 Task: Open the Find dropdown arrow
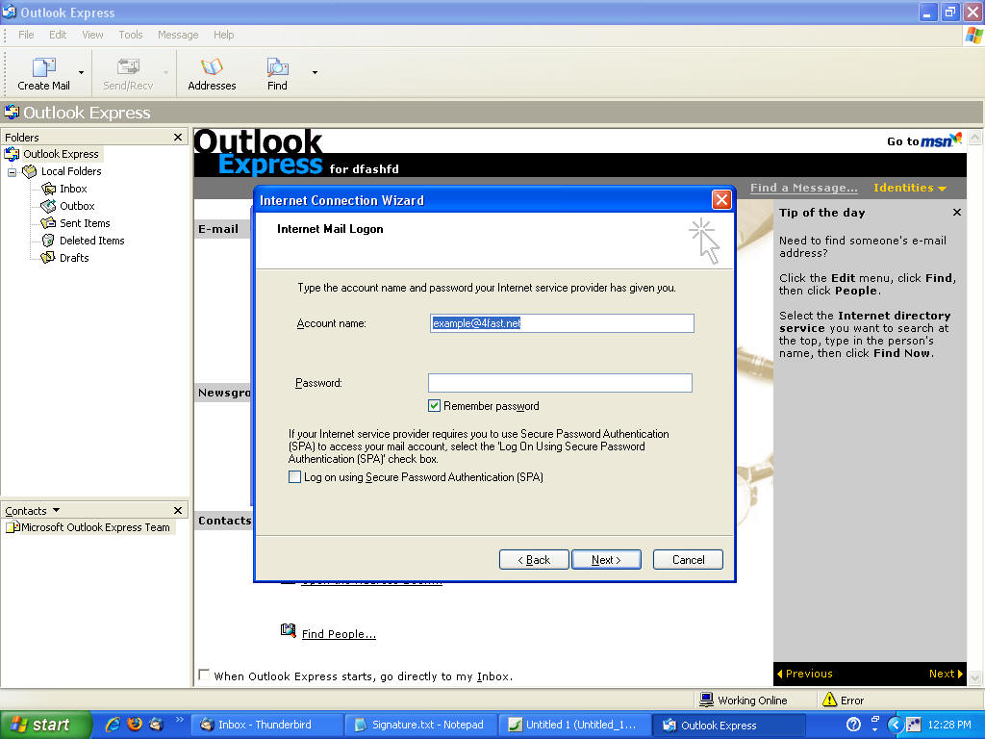coord(315,73)
